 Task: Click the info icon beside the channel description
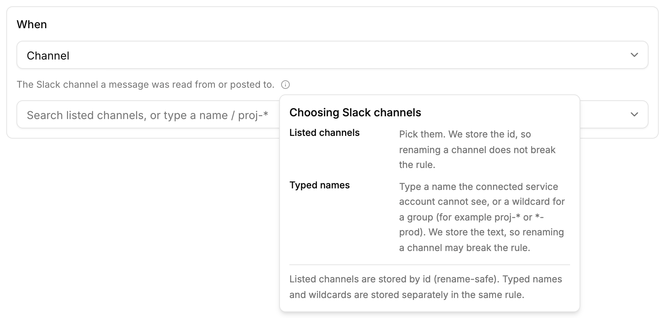point(285,85)
